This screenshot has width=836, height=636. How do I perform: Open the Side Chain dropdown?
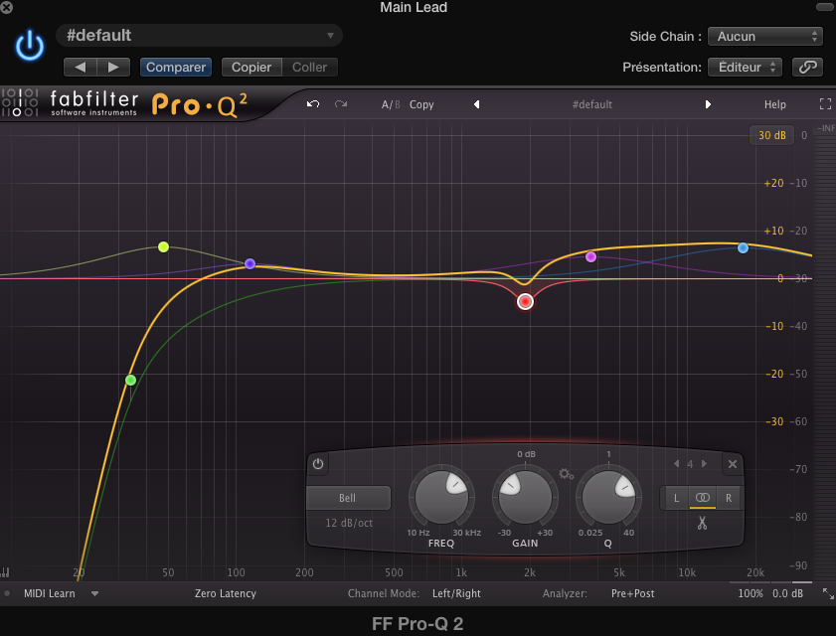[764, 36]
